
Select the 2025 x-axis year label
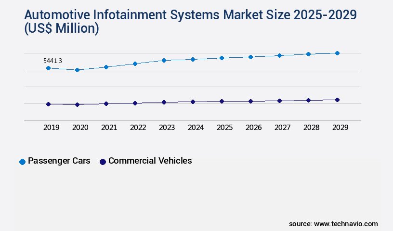click(224, 128)
